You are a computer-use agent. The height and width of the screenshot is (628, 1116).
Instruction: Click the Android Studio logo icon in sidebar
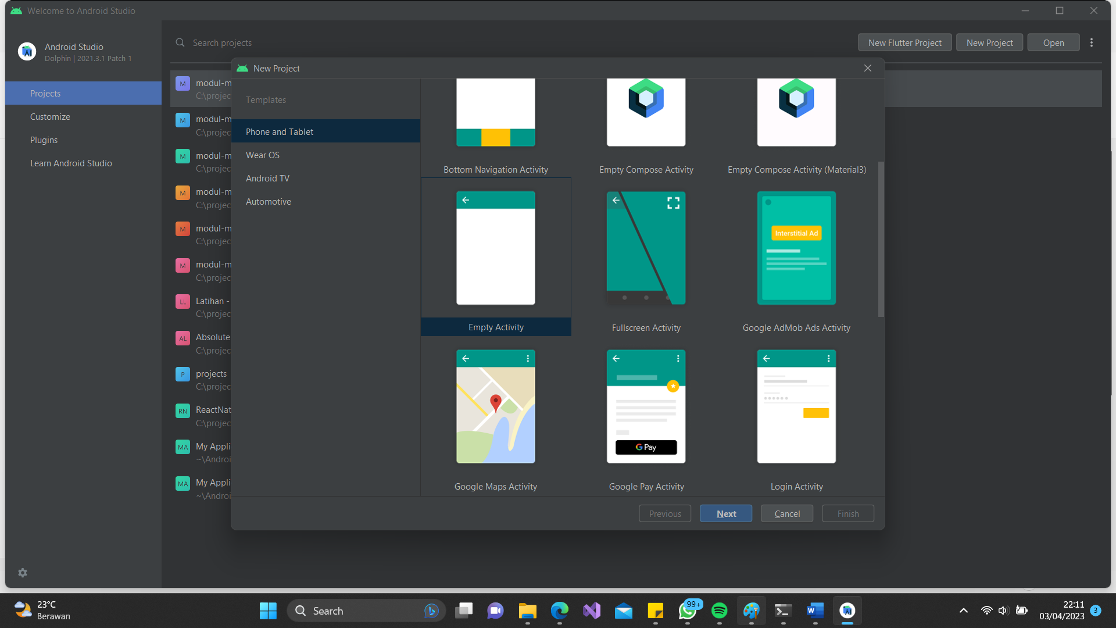pyautogui.click(x=27, y=52)
